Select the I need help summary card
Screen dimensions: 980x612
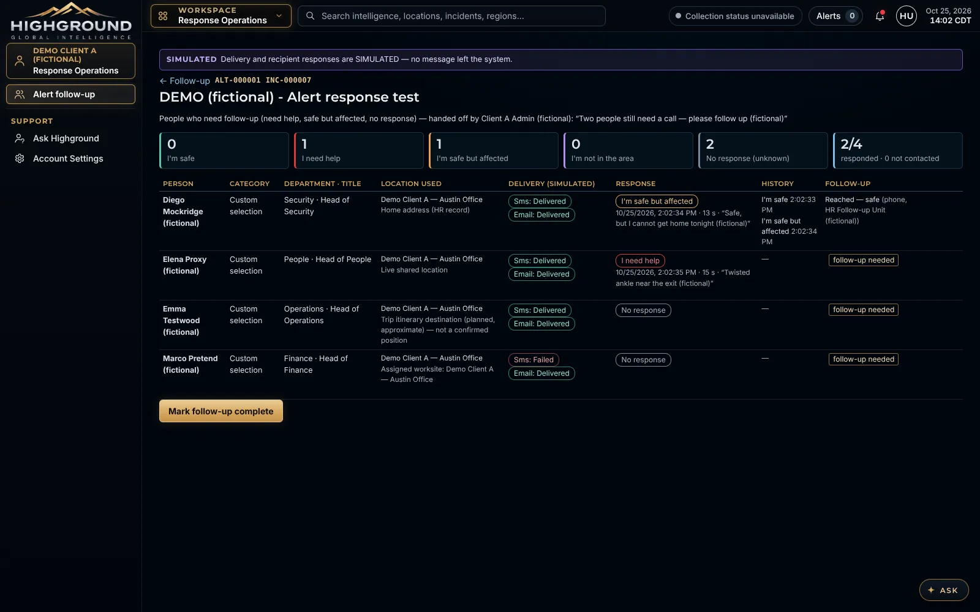pos(359,151)
